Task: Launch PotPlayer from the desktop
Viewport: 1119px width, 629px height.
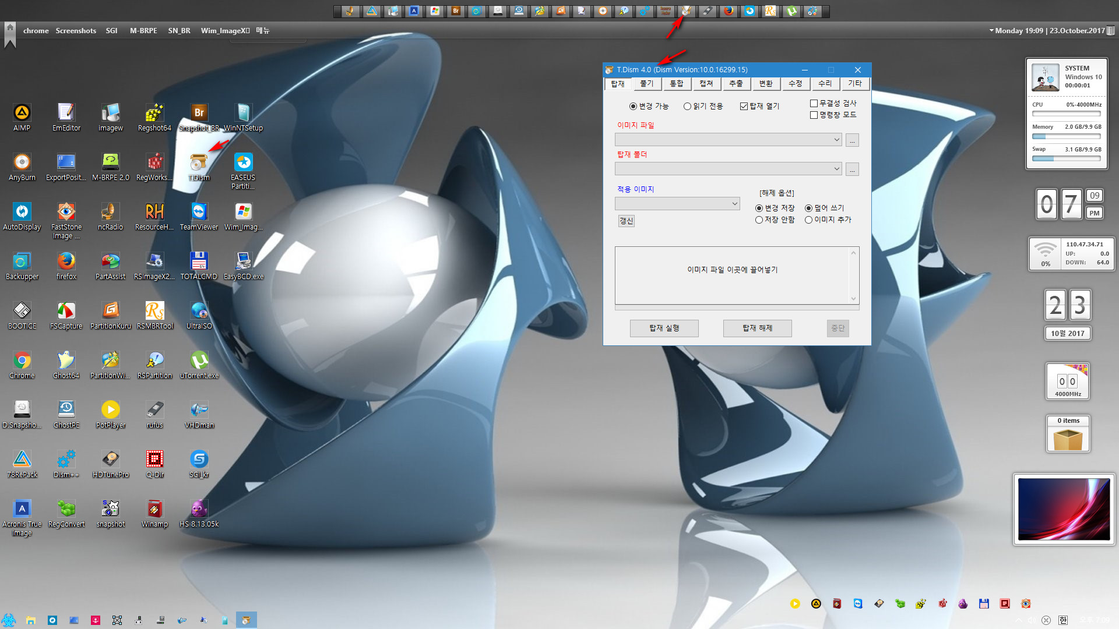Action: tap(111, 414)
